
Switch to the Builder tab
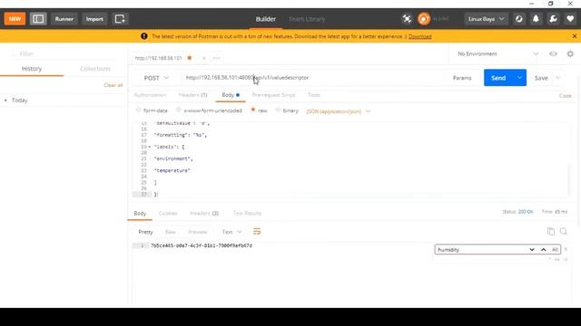[266, 19]
